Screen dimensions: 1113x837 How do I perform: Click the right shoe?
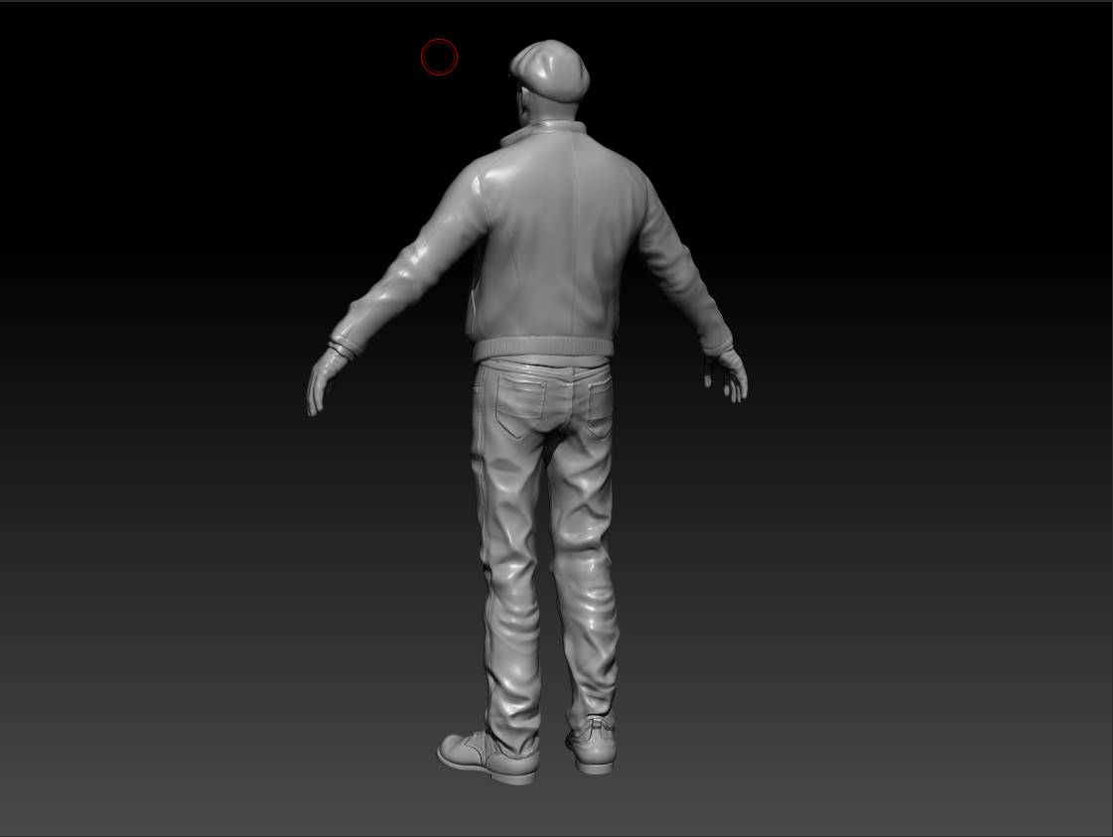coord(594,750)
